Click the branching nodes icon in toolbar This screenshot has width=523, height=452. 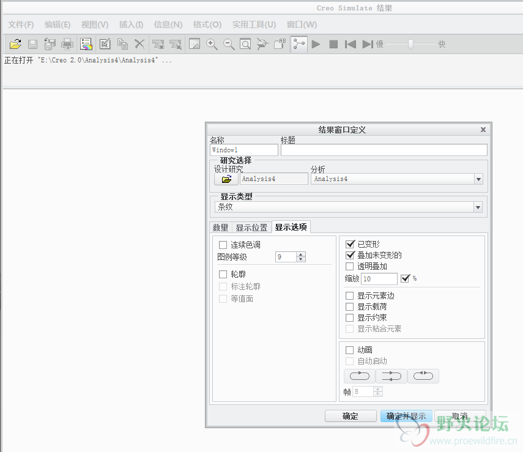coord(299,44)
